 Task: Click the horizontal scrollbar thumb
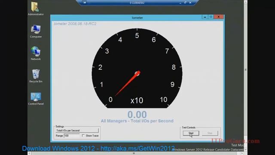click(134, 153)
